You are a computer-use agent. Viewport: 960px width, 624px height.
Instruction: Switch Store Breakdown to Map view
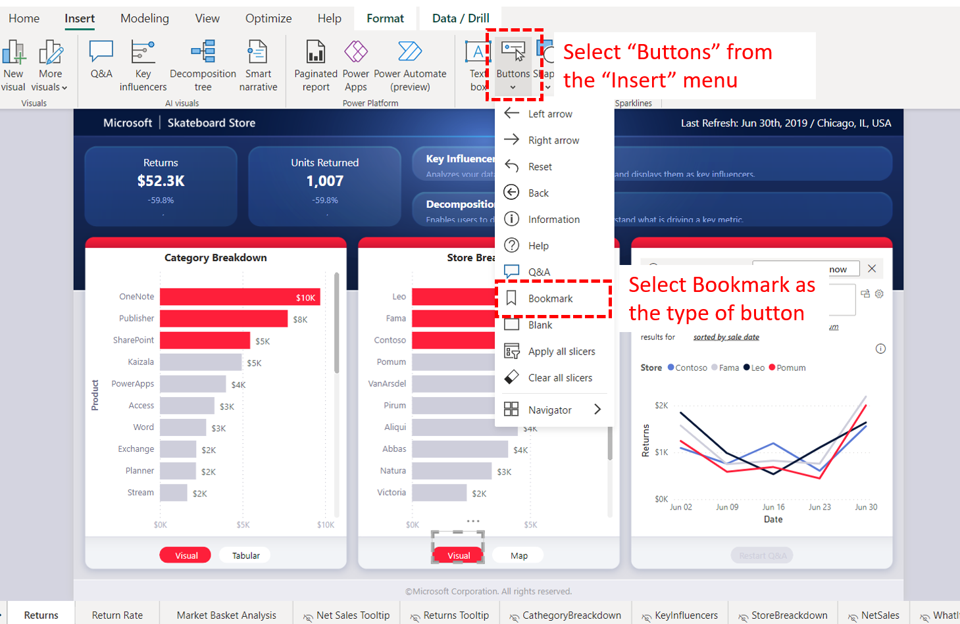519,556
